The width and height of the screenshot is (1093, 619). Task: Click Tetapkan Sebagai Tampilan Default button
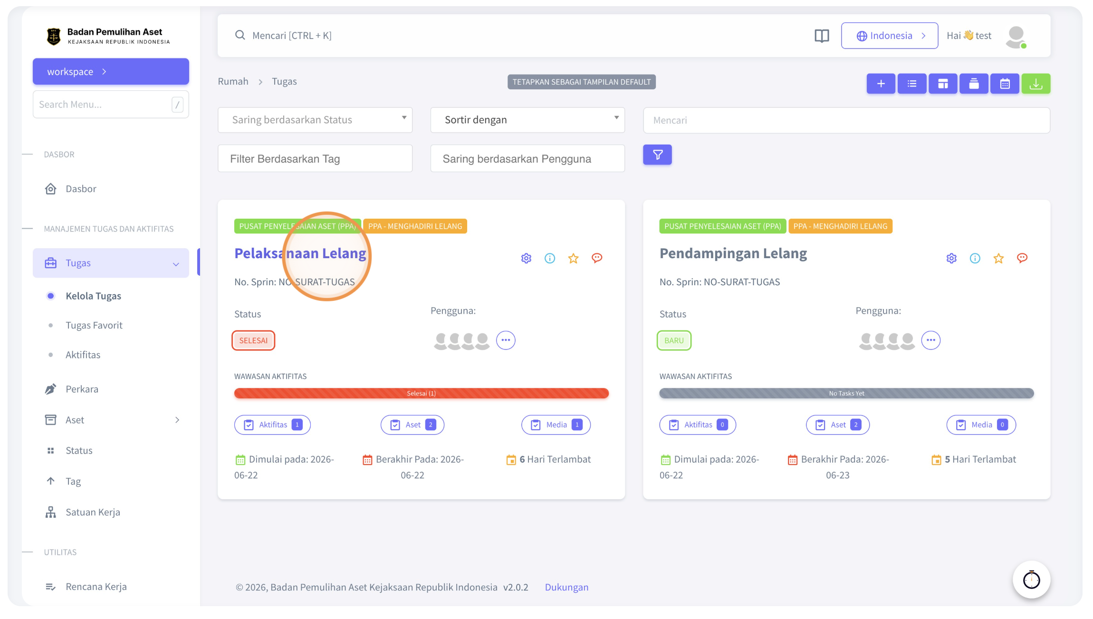click(x=582, y=82)
